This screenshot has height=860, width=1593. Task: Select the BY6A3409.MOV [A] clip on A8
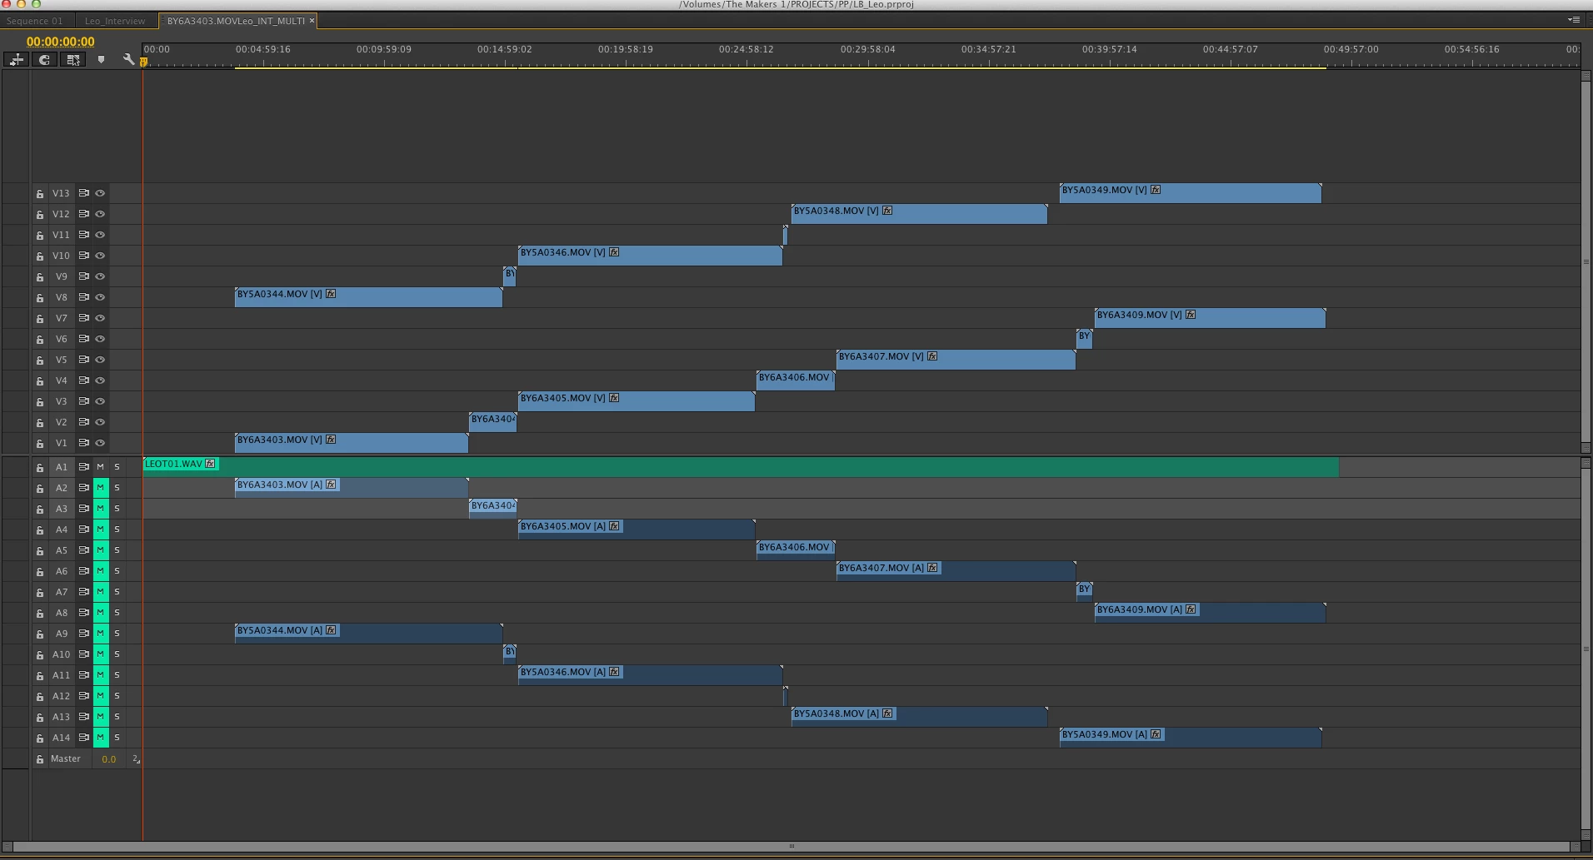(1210, 613)
